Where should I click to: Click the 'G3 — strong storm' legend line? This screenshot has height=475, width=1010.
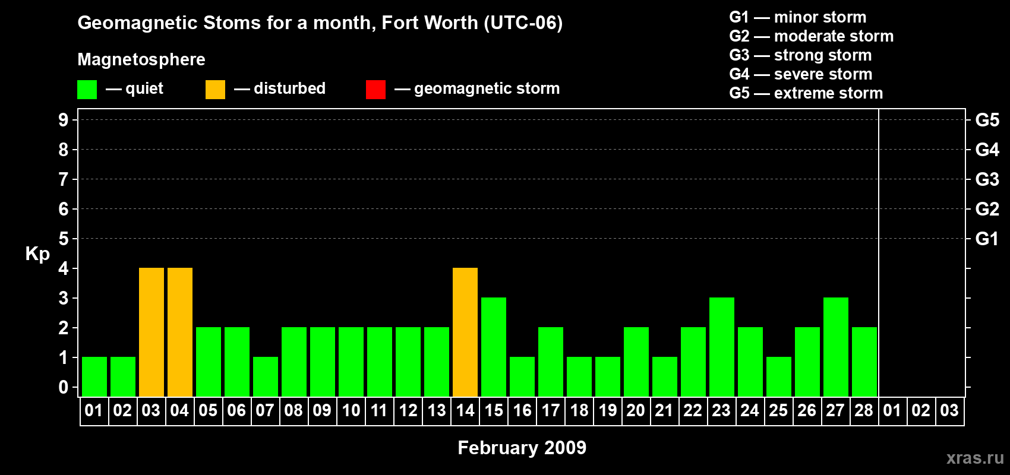click(x=800, y=55)
